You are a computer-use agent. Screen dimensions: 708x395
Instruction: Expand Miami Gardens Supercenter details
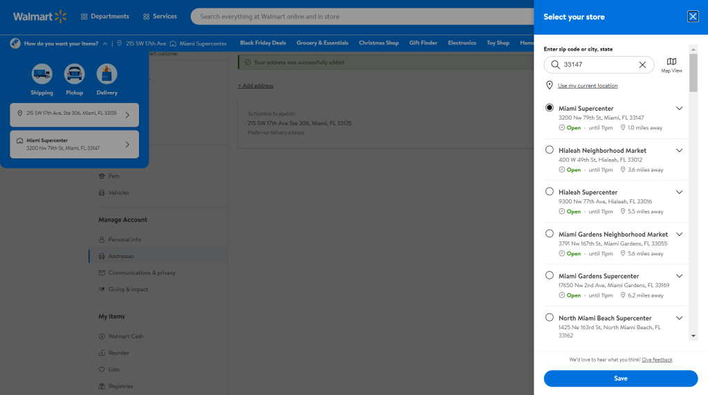pos(679,276)
